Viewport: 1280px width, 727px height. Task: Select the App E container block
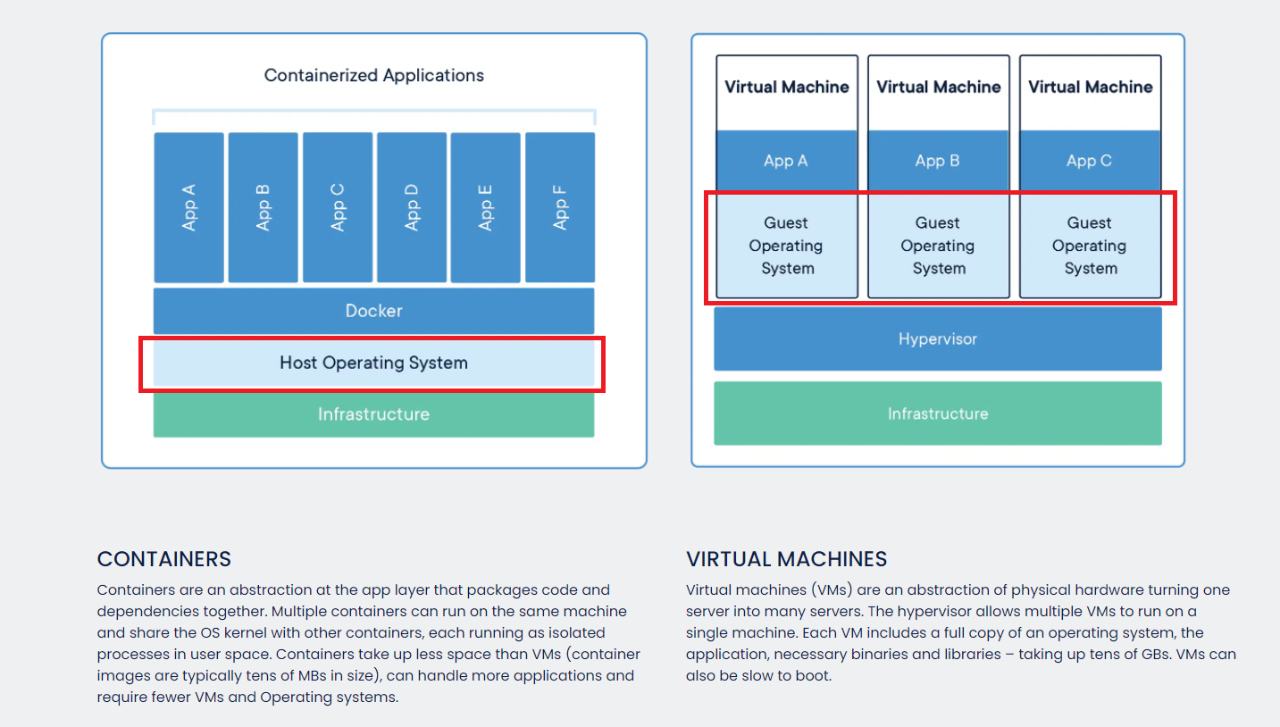click(x=485, y=207)
